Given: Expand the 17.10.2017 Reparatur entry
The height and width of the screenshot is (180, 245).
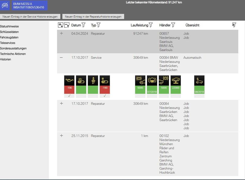Looking at the screenshot, I should [62, 103].
